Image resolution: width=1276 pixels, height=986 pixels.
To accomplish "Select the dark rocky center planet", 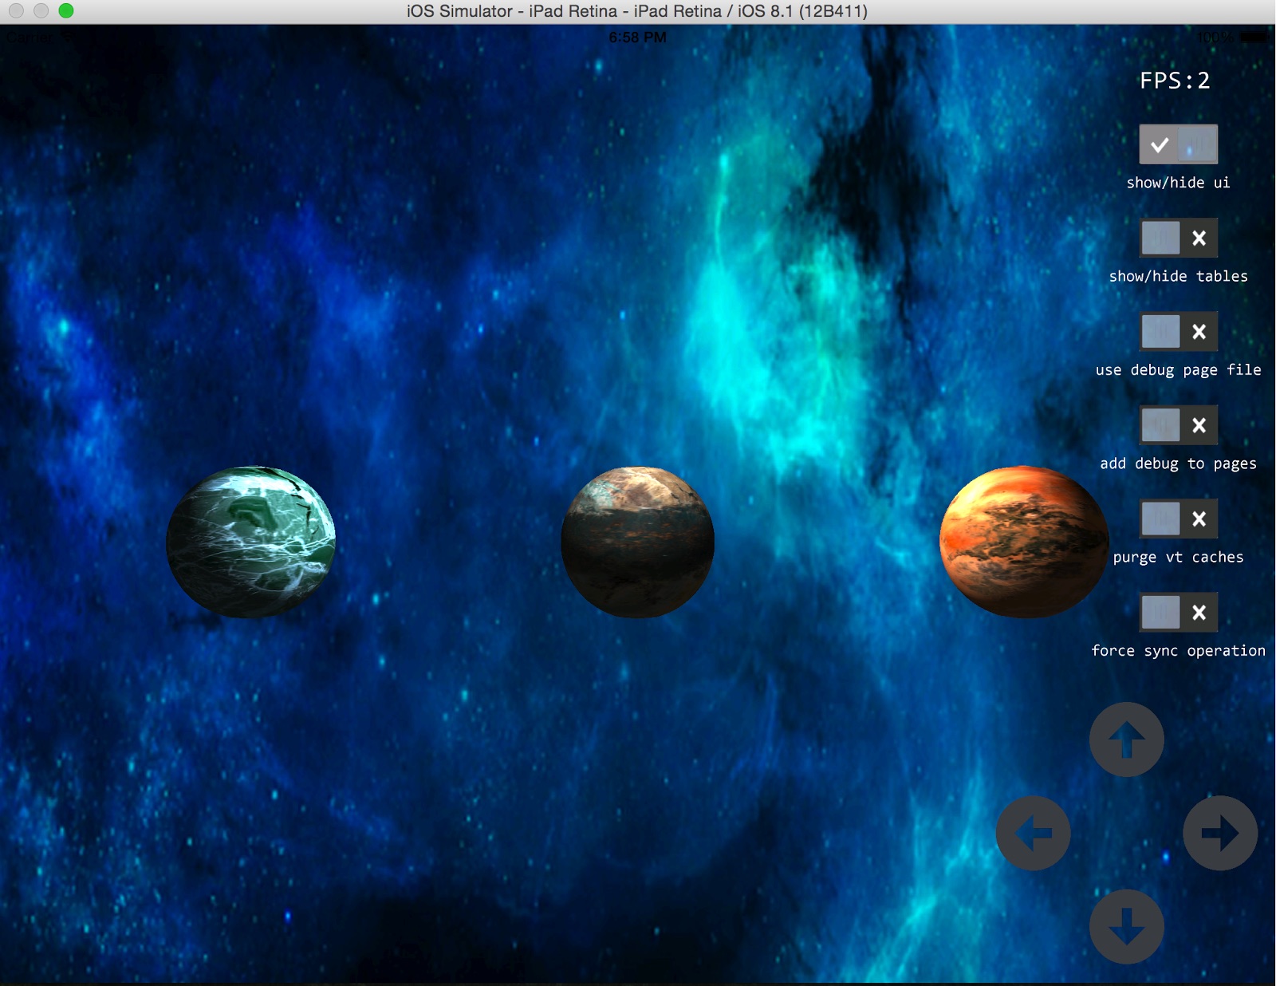I will 637,542.
